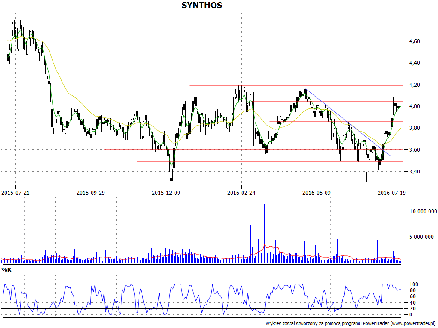Click the 4,60 price axis label
Viewport: 438px width, 328px height.
(x=414, y=41)
